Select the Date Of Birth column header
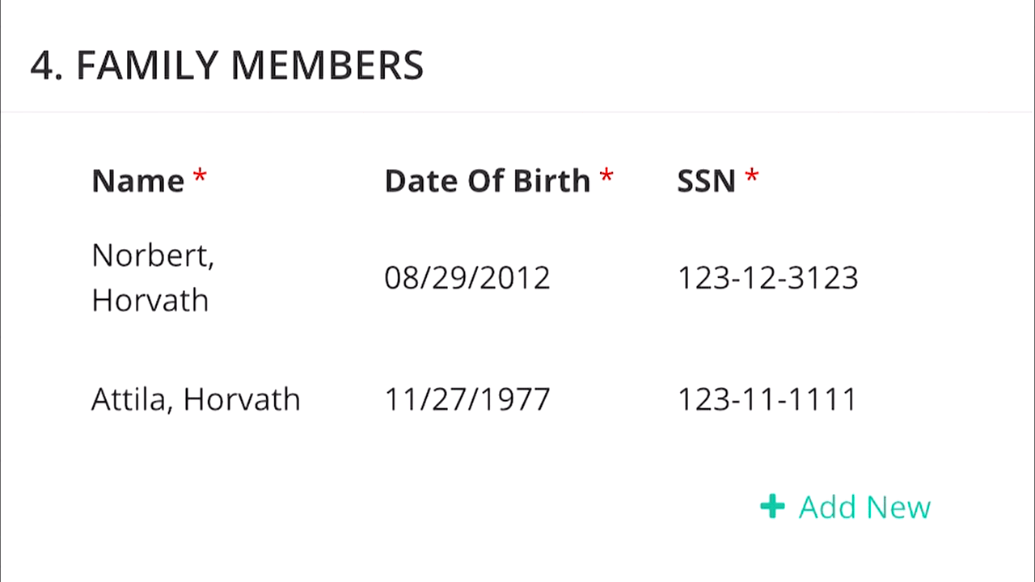Screen dimensions: 1035x582 click(x=487, y=180)
